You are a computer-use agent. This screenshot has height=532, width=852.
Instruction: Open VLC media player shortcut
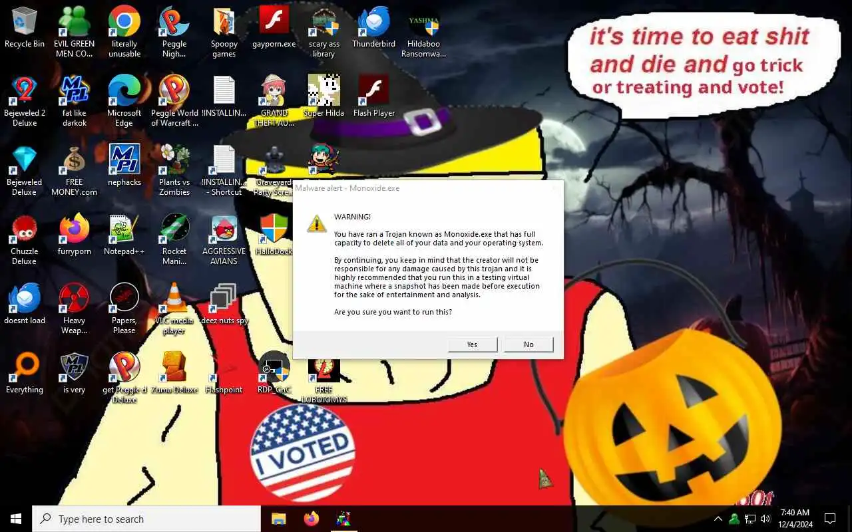174,309
